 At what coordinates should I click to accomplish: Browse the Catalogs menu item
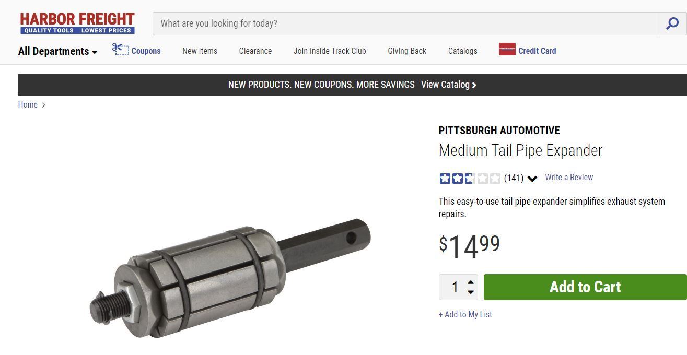pos(462,51)
